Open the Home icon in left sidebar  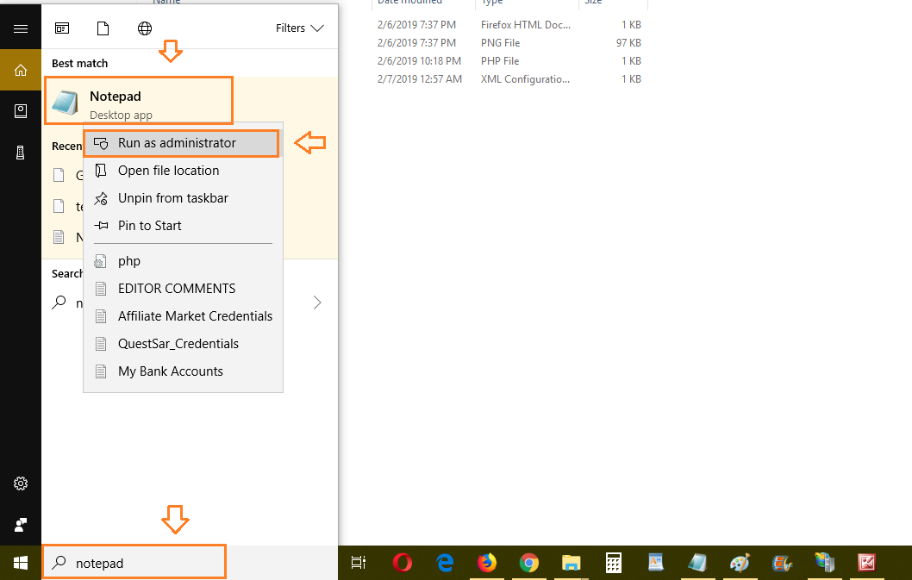pos(21,70)
